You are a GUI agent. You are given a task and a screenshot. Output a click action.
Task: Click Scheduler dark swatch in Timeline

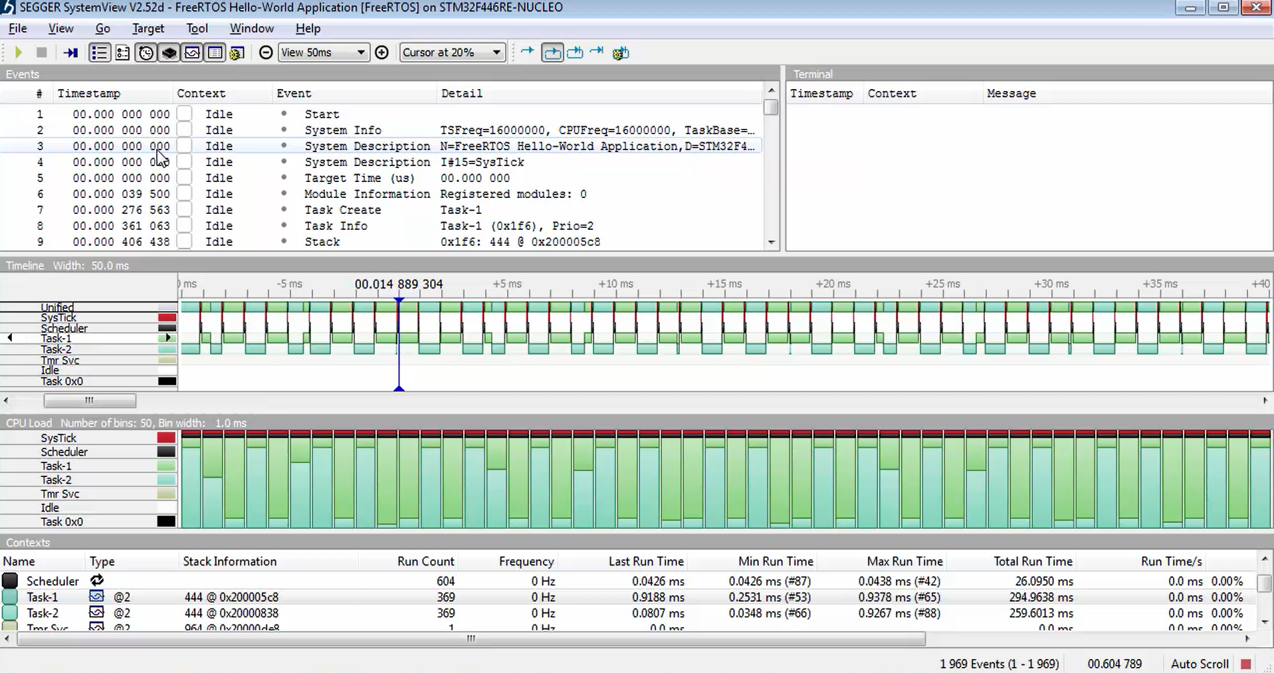tap(167, 328)
